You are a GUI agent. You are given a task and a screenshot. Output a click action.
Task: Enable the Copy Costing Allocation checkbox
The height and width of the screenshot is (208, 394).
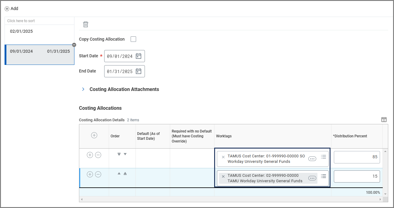(133, 39)
